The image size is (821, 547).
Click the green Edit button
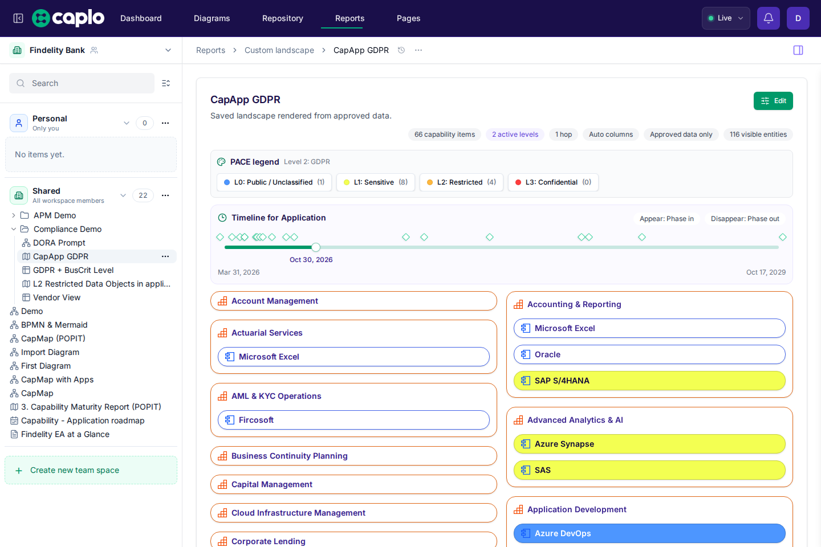[x=773, y=101]
